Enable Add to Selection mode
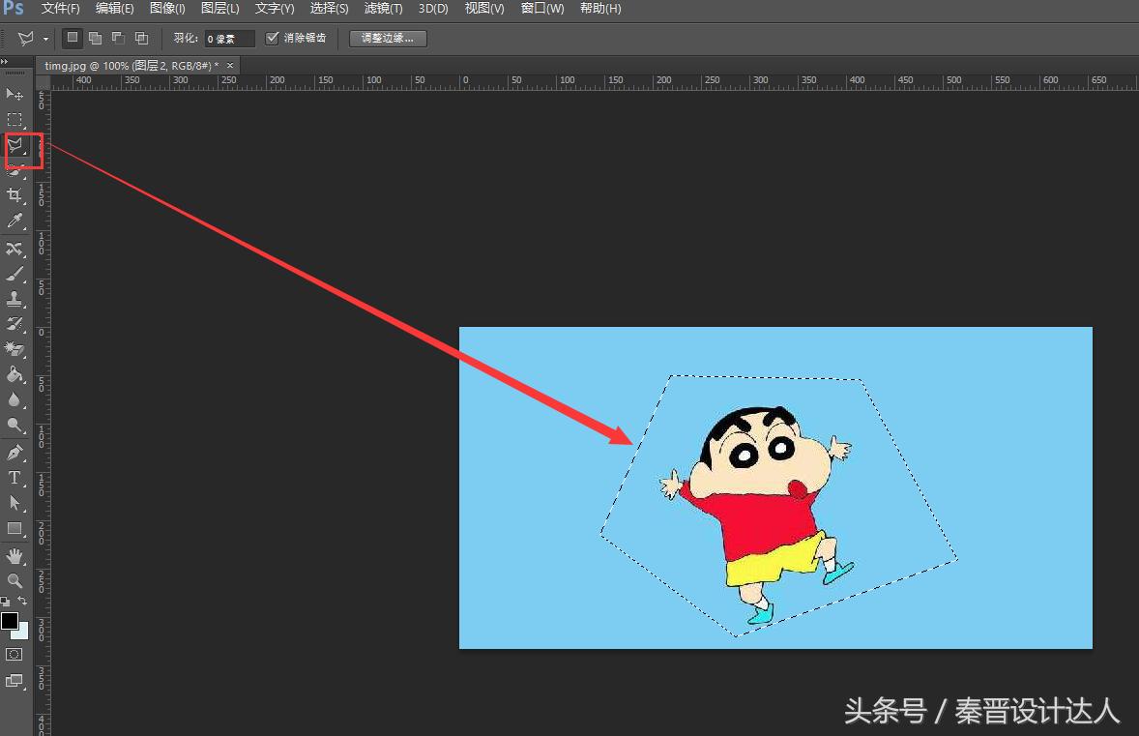The height and width of the screenshot is (736, 1139). pyautogui.click(x=95, y=37)
